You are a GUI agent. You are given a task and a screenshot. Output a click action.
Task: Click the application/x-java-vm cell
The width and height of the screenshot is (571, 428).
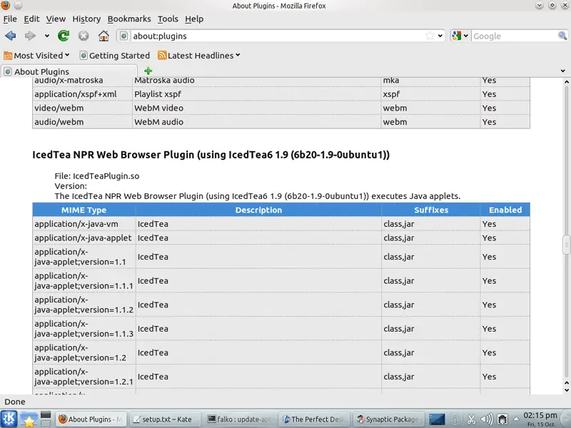[84, 224]
